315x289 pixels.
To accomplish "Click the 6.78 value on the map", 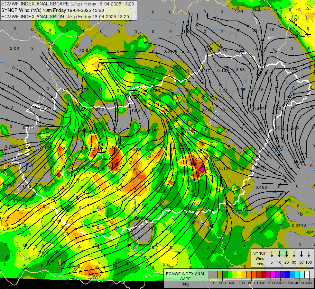I will [222, 51].
